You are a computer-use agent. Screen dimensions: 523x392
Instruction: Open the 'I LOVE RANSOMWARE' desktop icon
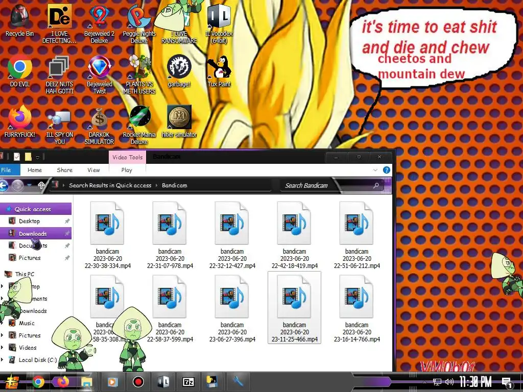[179, 23]
